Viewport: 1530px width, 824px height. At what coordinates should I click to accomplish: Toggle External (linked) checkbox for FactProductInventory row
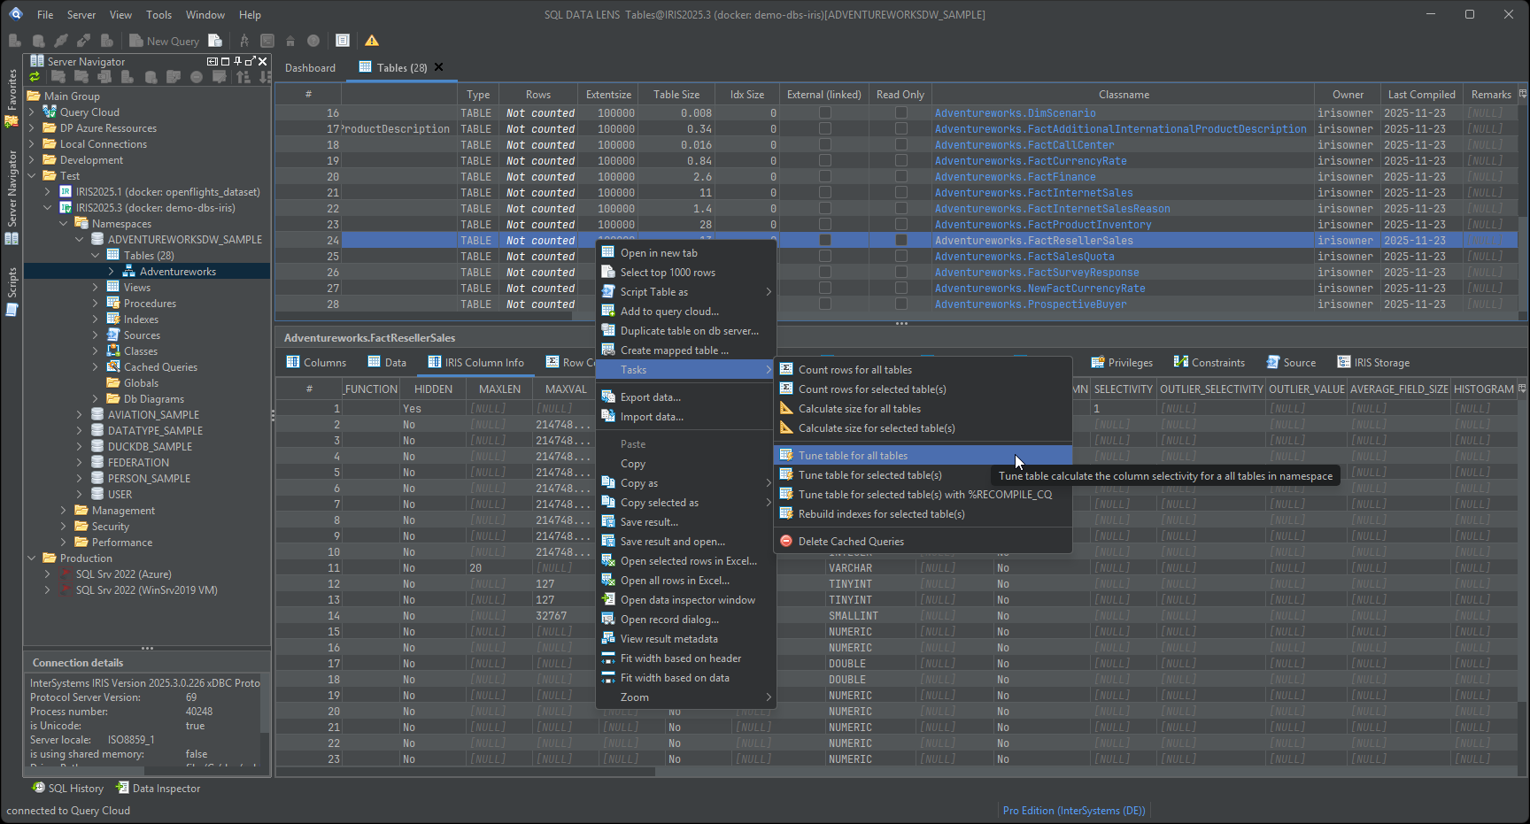coord(825,225)
